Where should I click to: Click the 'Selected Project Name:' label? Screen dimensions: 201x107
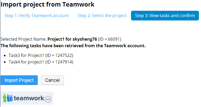tap(23, 39)
